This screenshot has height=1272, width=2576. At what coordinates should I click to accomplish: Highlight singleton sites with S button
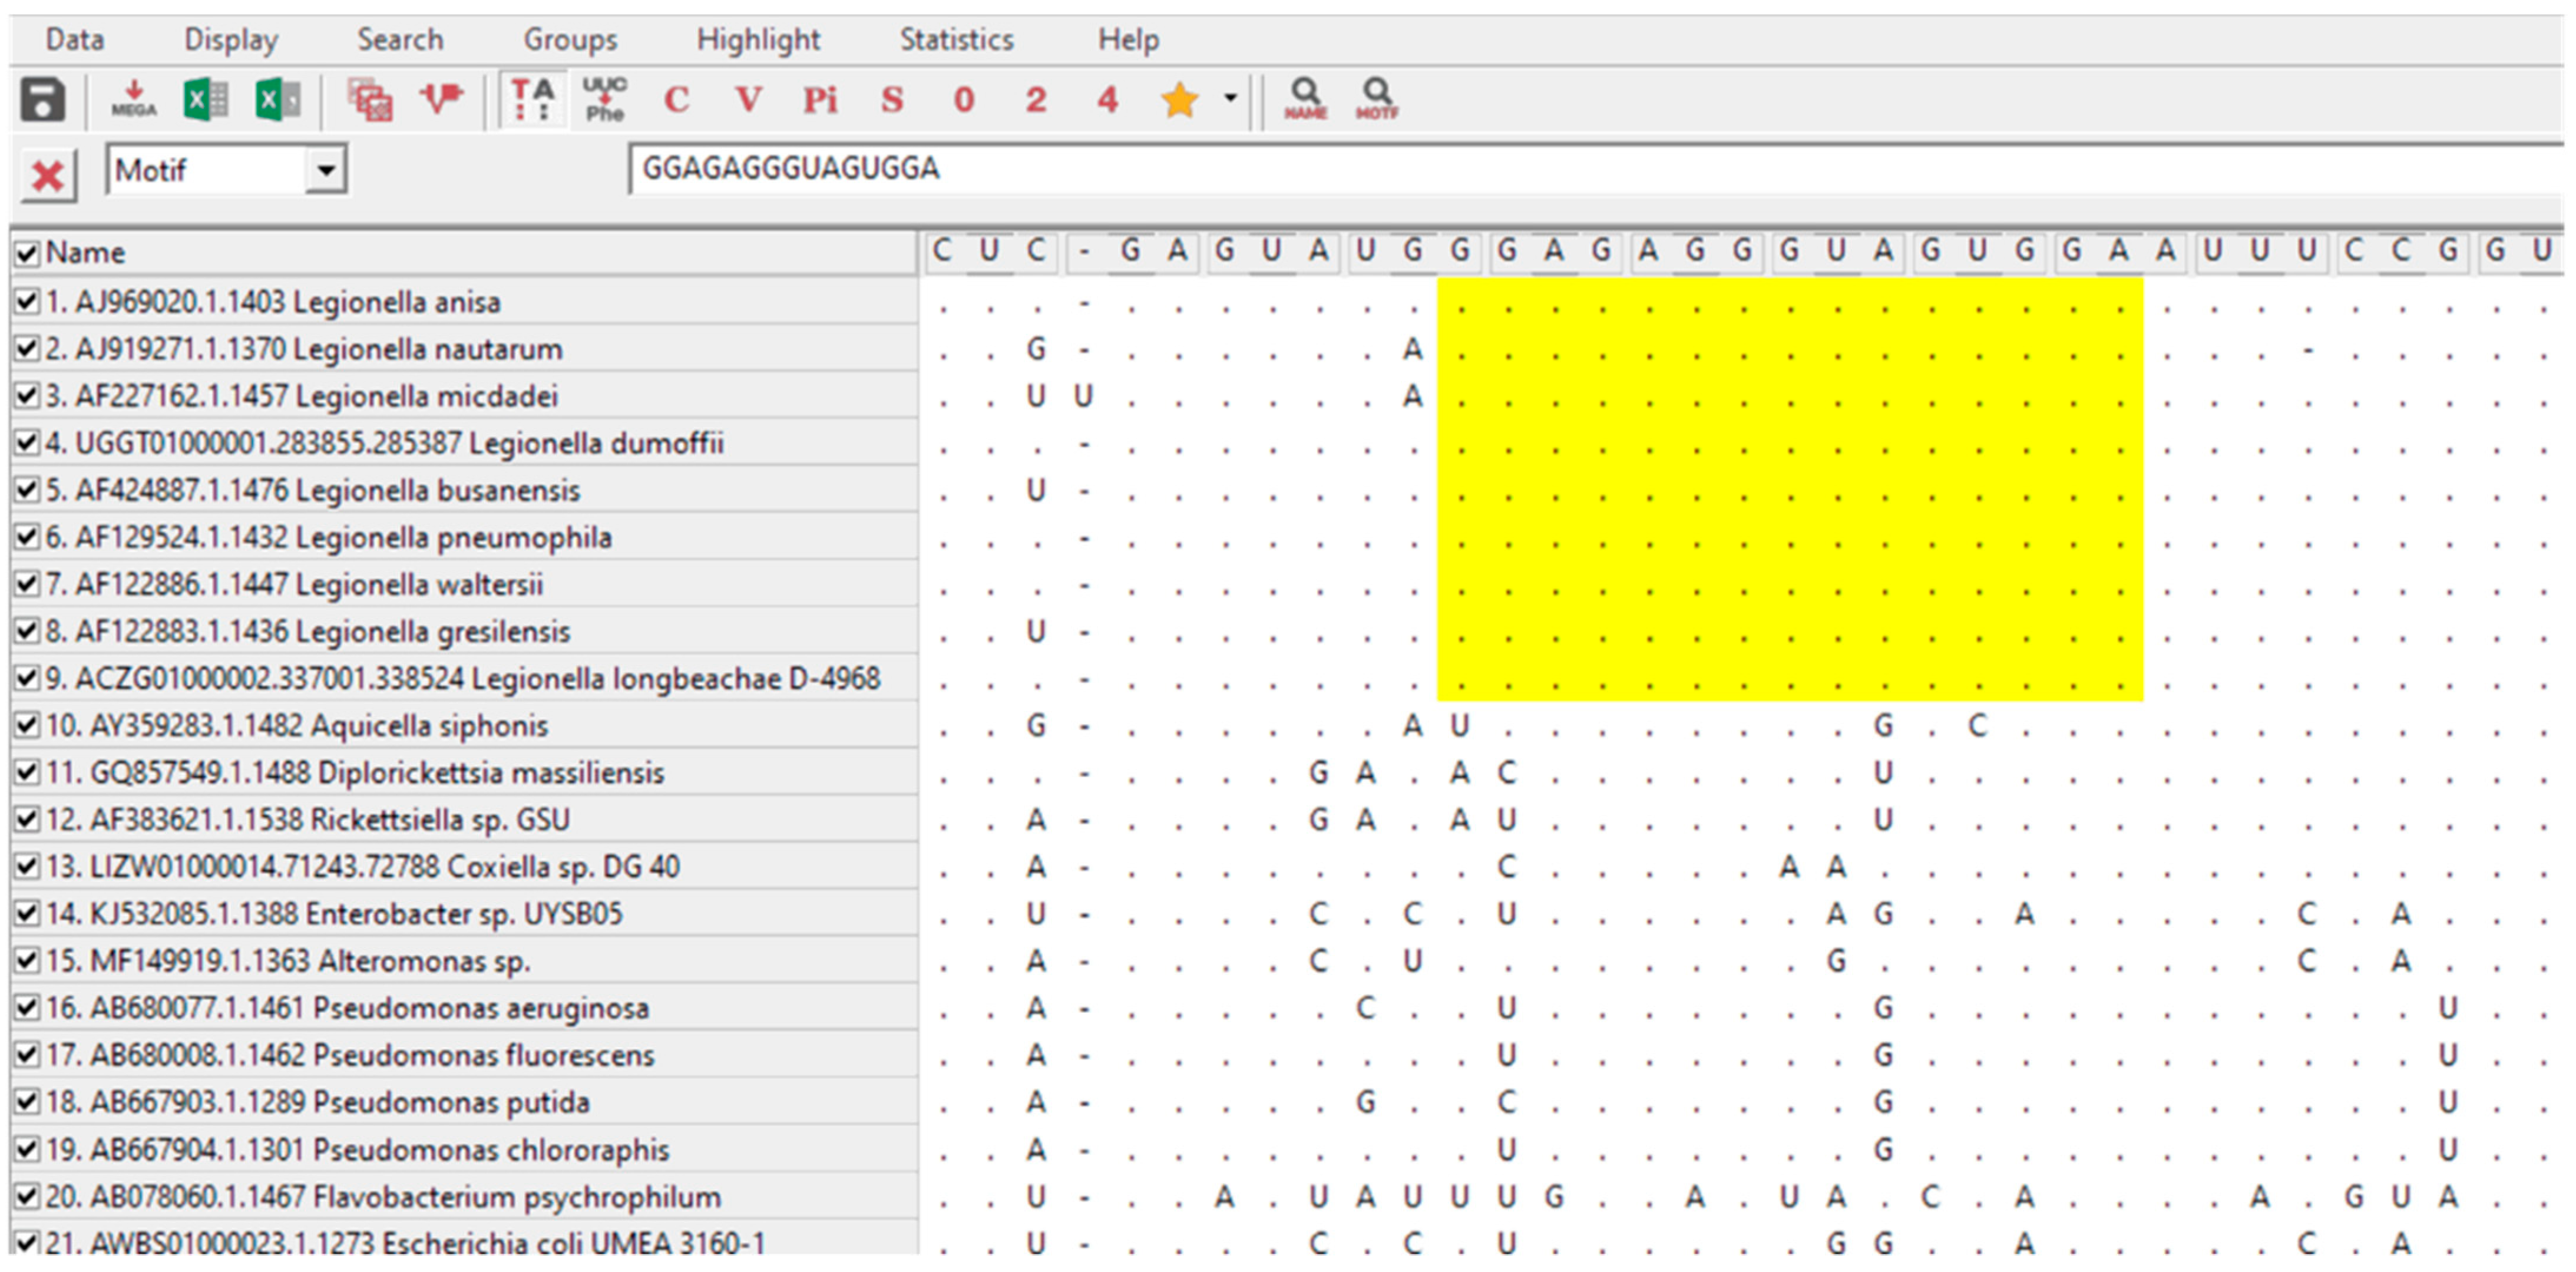892,100
